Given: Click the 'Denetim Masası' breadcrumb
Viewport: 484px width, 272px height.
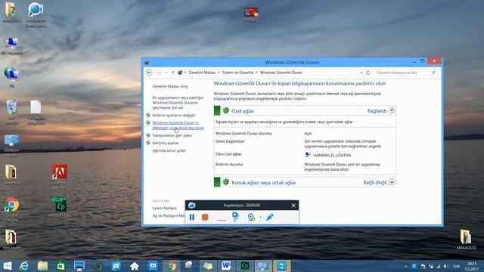Looking at the screenshot, I should coord(202,73).
